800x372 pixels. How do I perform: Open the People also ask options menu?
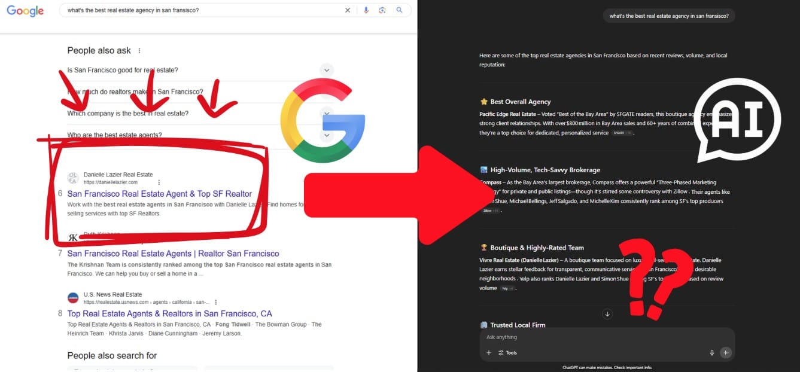tap(139, 51)
